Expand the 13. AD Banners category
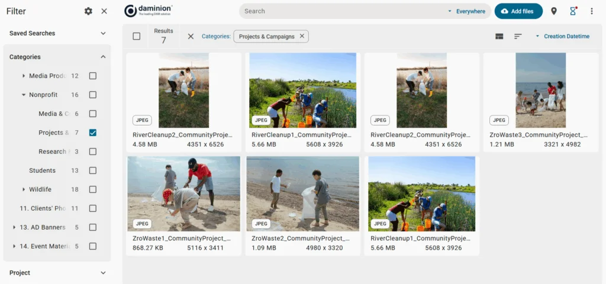The image size is (606, 284). [x=14, y=228]
